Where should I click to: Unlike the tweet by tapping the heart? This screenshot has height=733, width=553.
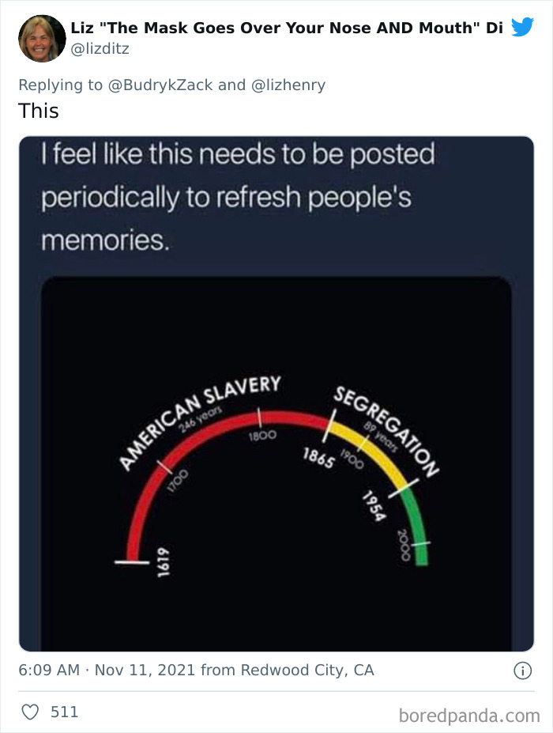pyautogui.click(x=28, y=711)
